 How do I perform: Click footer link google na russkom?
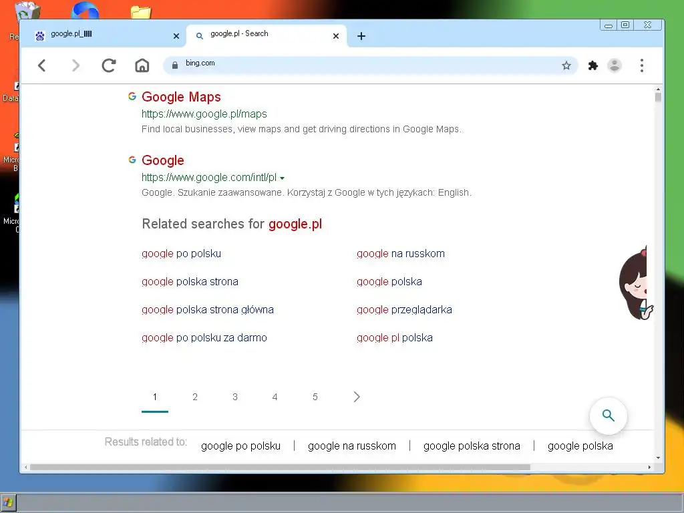click(x=352, y=446)
